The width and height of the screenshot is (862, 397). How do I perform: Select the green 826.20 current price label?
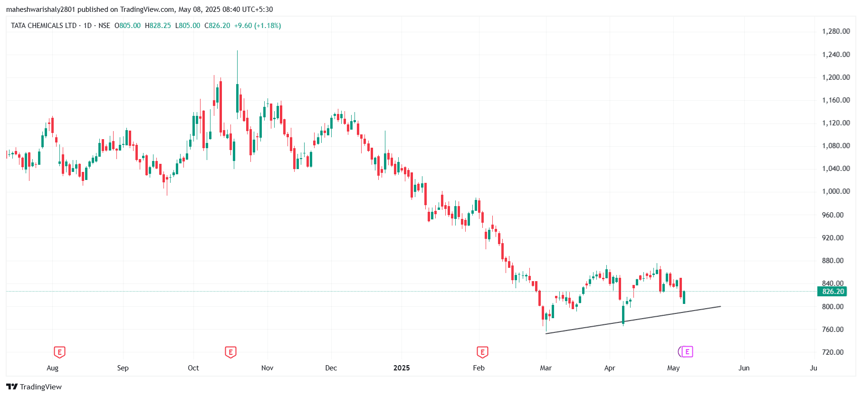tap(832, 292)
